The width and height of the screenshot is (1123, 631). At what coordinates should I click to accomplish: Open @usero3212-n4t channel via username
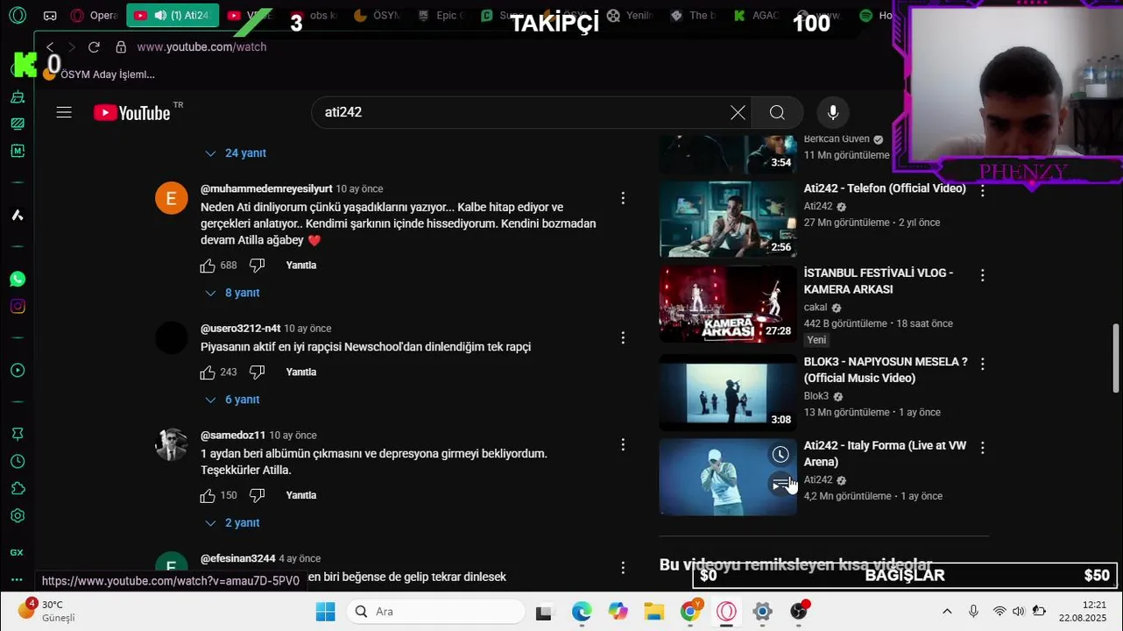(241, 329)
